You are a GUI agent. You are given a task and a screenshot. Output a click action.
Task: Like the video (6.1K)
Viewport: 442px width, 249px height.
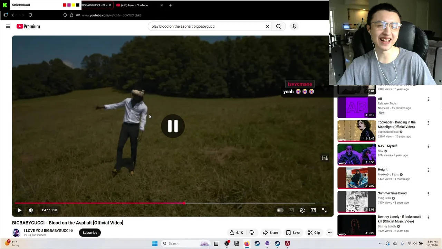pos(236,233)
